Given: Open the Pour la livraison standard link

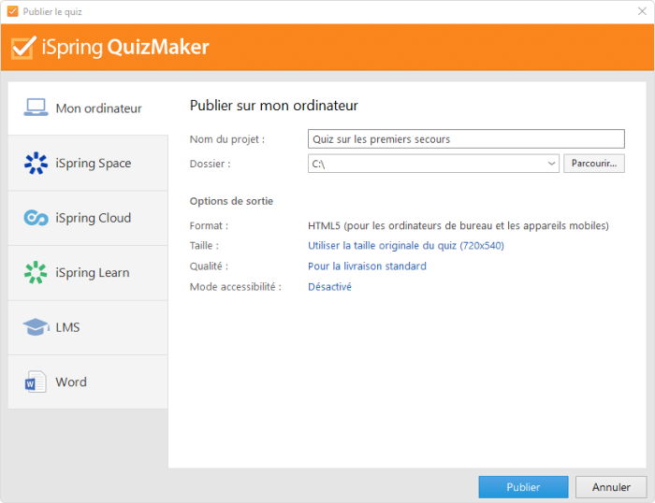Looking at the screenshot, I should (367, 266).
